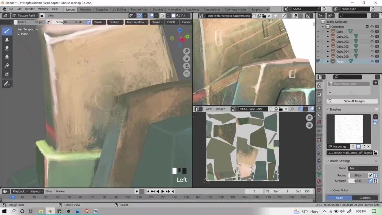Toggle radius pressure in Brush Settings

(x=370, y=176)
